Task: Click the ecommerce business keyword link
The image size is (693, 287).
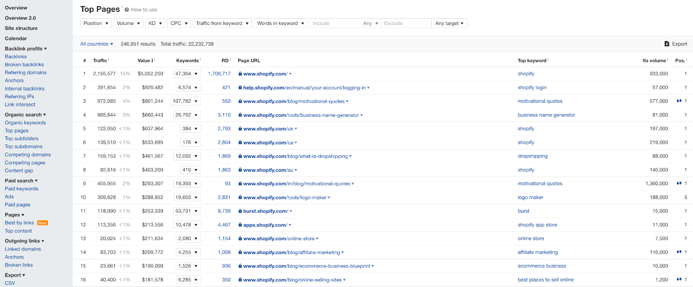Action: point(542,266)
